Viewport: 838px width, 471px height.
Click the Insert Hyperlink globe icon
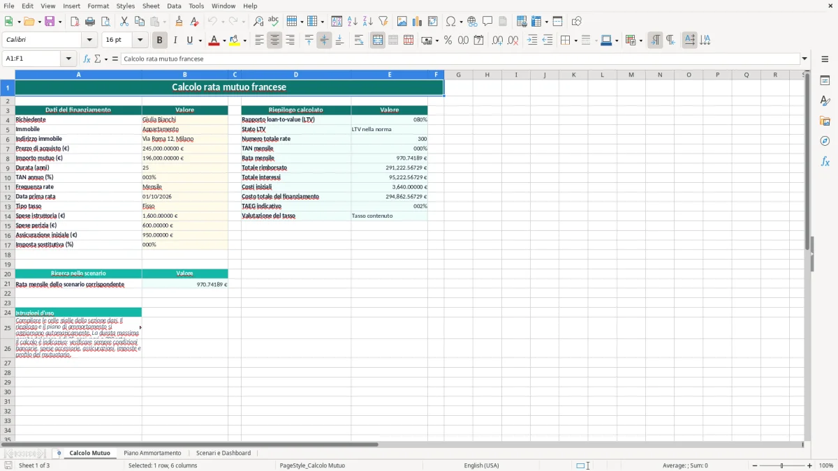click(472, 22)
